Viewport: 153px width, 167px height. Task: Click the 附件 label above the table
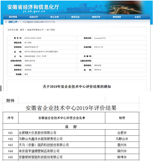(10, 101)
